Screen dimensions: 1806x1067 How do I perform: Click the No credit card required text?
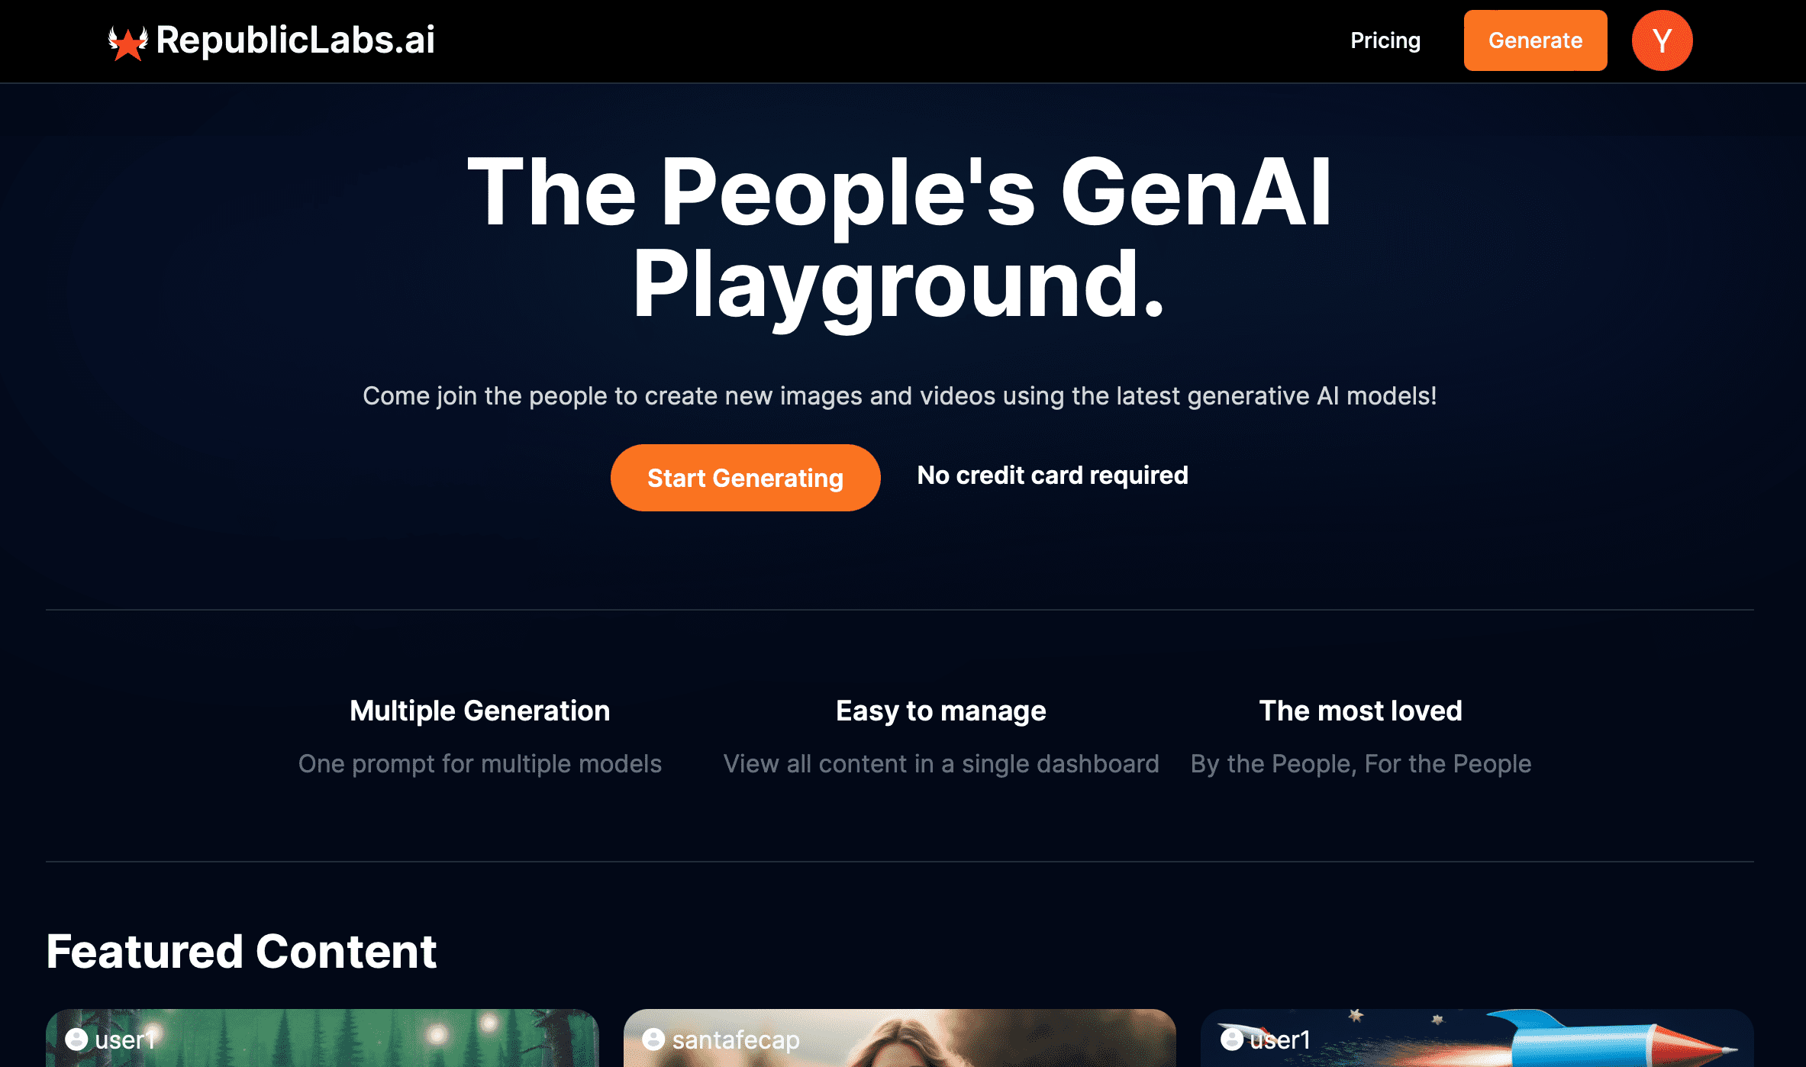click(x=1052, y=475)
